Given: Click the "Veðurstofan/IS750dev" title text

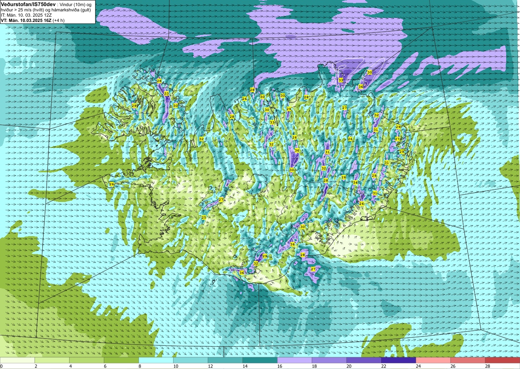Looking at the screenshot, I should tap(28, 4).
